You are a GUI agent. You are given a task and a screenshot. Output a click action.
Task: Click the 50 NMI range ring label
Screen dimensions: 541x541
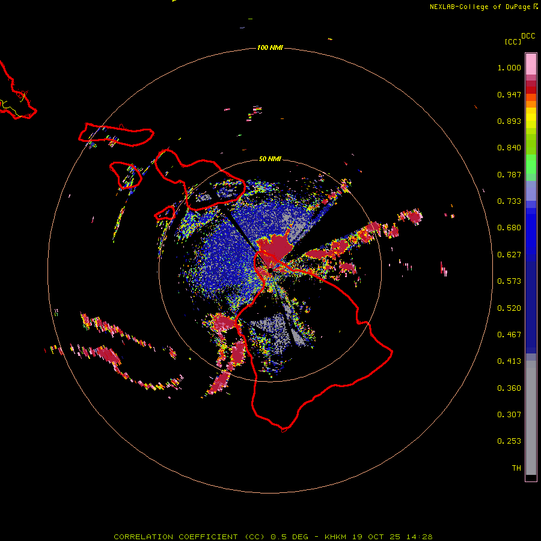[270, 159]
